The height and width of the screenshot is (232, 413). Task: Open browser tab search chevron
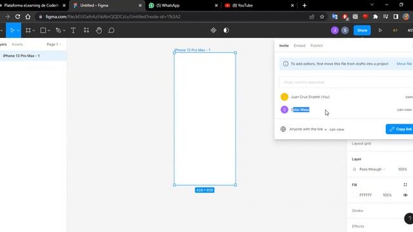[372, 5]
